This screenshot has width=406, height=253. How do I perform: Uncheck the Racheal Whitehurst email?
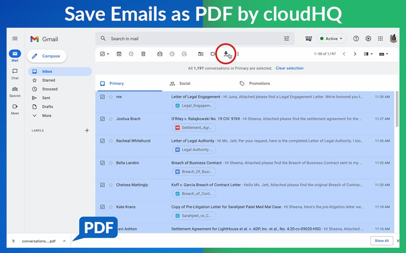tap(103, 141)
